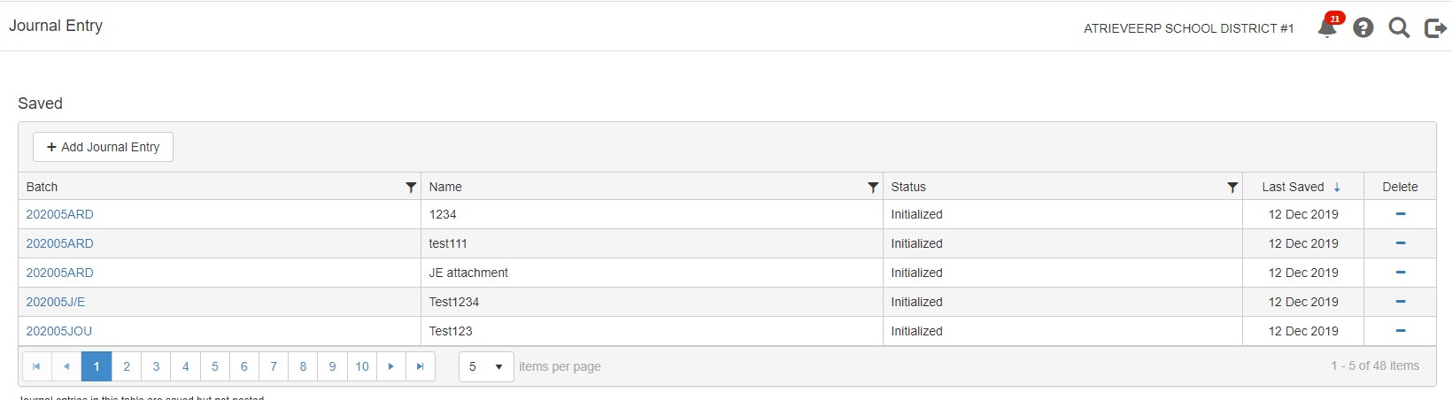This screenshot has height=400, width=1452.
Task: Select page 5 in pagination
Action: [215, 366]
